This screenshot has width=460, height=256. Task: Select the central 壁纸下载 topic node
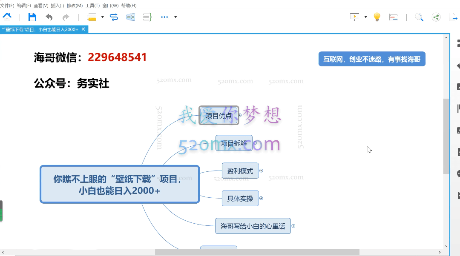pyautogui.click(x=119, y=184)
